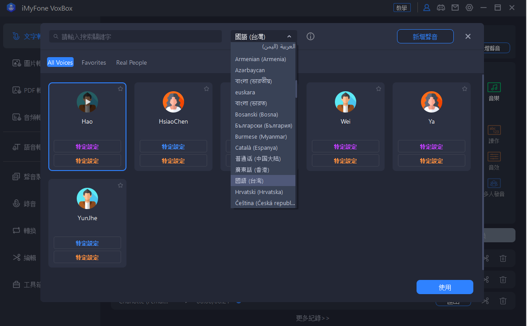Choose highlighted 國語 (台灣) list entry

[x=263, y=181]
